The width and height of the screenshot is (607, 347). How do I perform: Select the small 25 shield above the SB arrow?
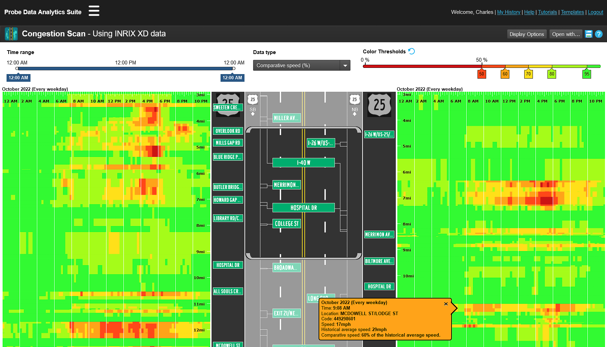(252, 100)
